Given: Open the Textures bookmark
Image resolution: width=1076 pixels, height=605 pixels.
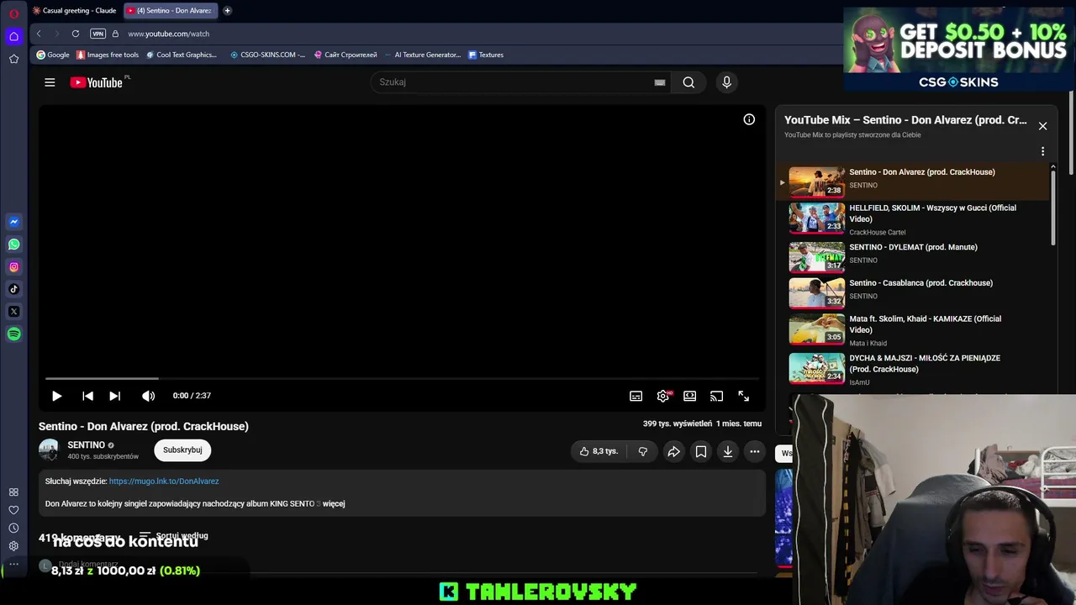Looking at the screenshot, I should pyautogui.click(x=486, y=55).
